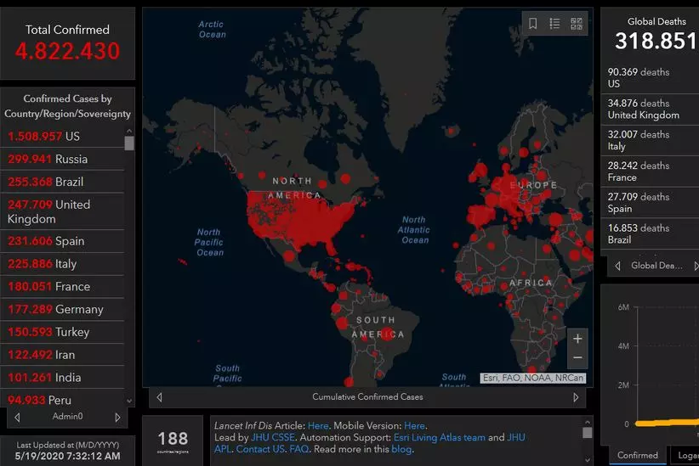Click the FAQ link
The image size is (699, 466).
coord(298,449)
